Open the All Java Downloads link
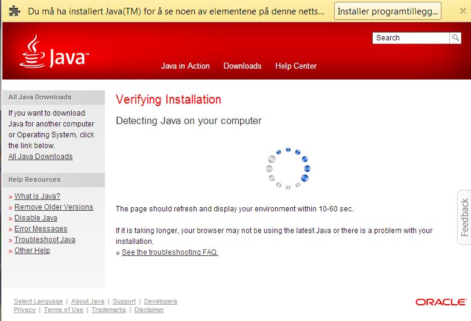This screenshot has width=471, height=321. click(x=40, y=157)
